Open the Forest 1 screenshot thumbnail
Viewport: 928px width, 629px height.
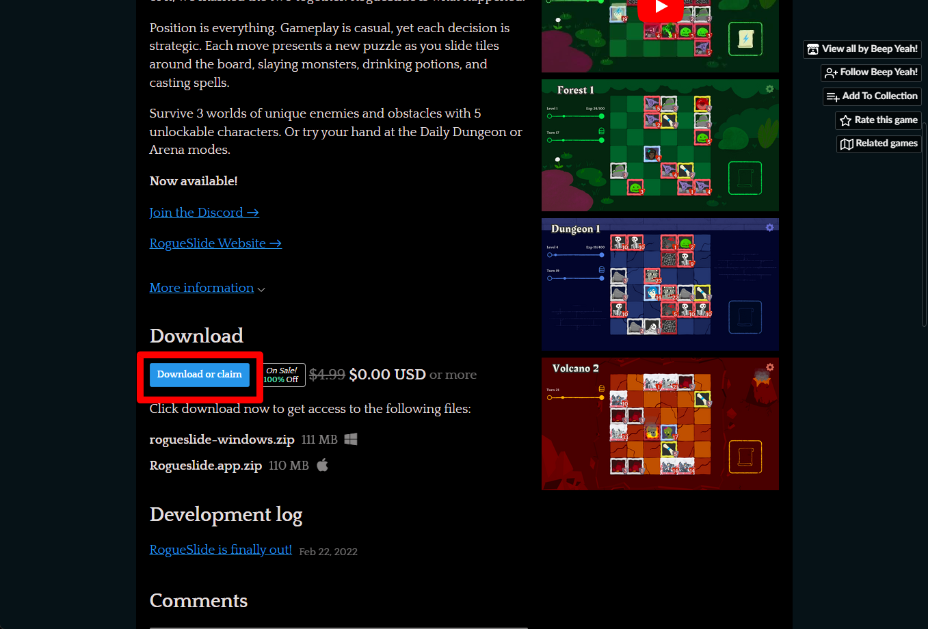click(660, 145)
